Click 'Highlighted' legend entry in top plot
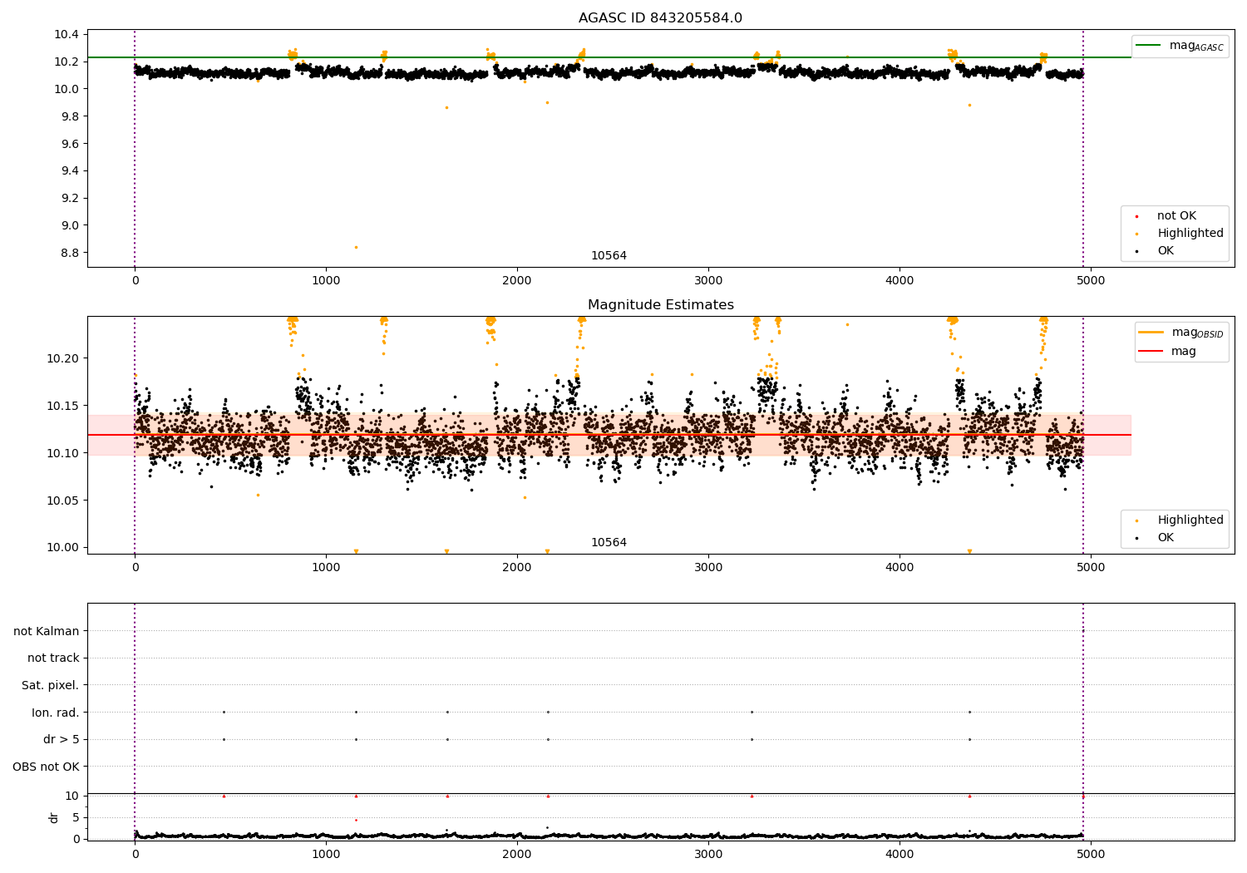Screen dimensions: 1247x873 [x=1180, y=234]
